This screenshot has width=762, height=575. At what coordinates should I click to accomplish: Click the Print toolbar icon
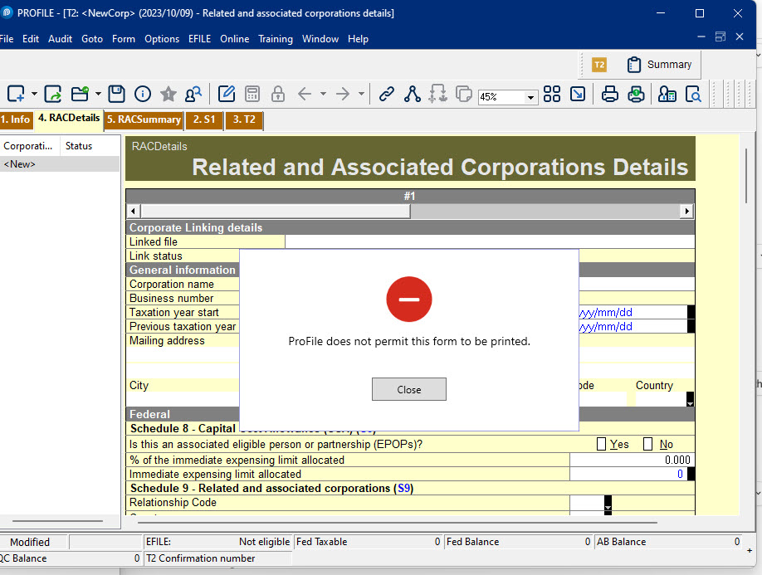[610, 94]
